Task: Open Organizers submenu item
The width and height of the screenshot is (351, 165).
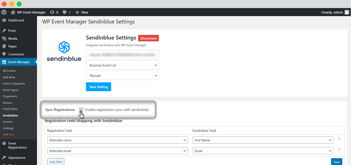Action: (x=10, y=96)
